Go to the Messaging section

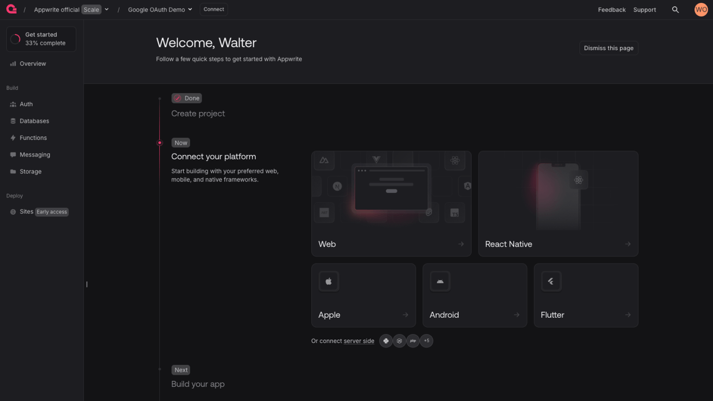coord(34,154)
